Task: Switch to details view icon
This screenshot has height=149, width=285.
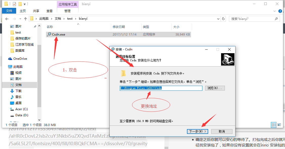Action: pyautogui.click(x=274, y=125)
